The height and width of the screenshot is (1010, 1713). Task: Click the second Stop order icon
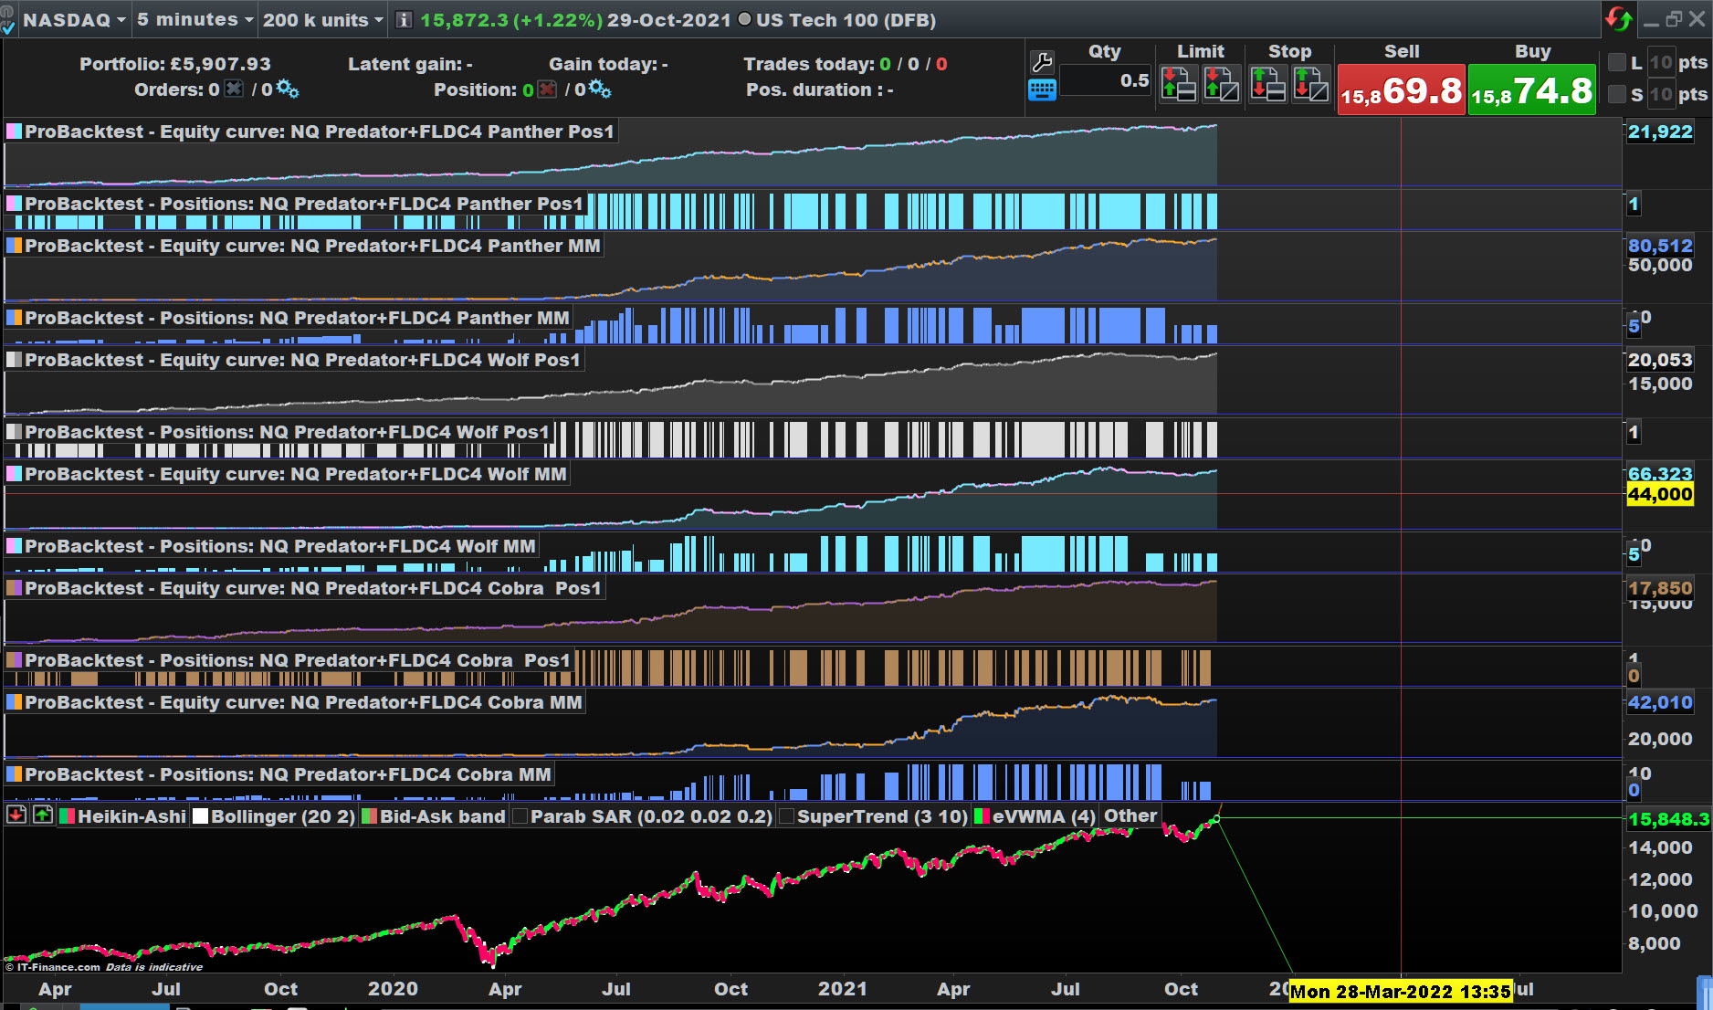pyautogui.click(x=1310, y=85)
